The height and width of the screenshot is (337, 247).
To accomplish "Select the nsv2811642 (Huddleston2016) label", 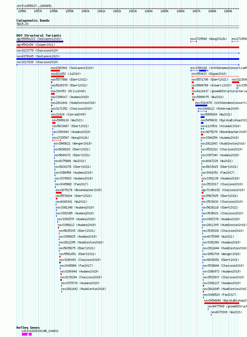I will [x=84, y=289].
